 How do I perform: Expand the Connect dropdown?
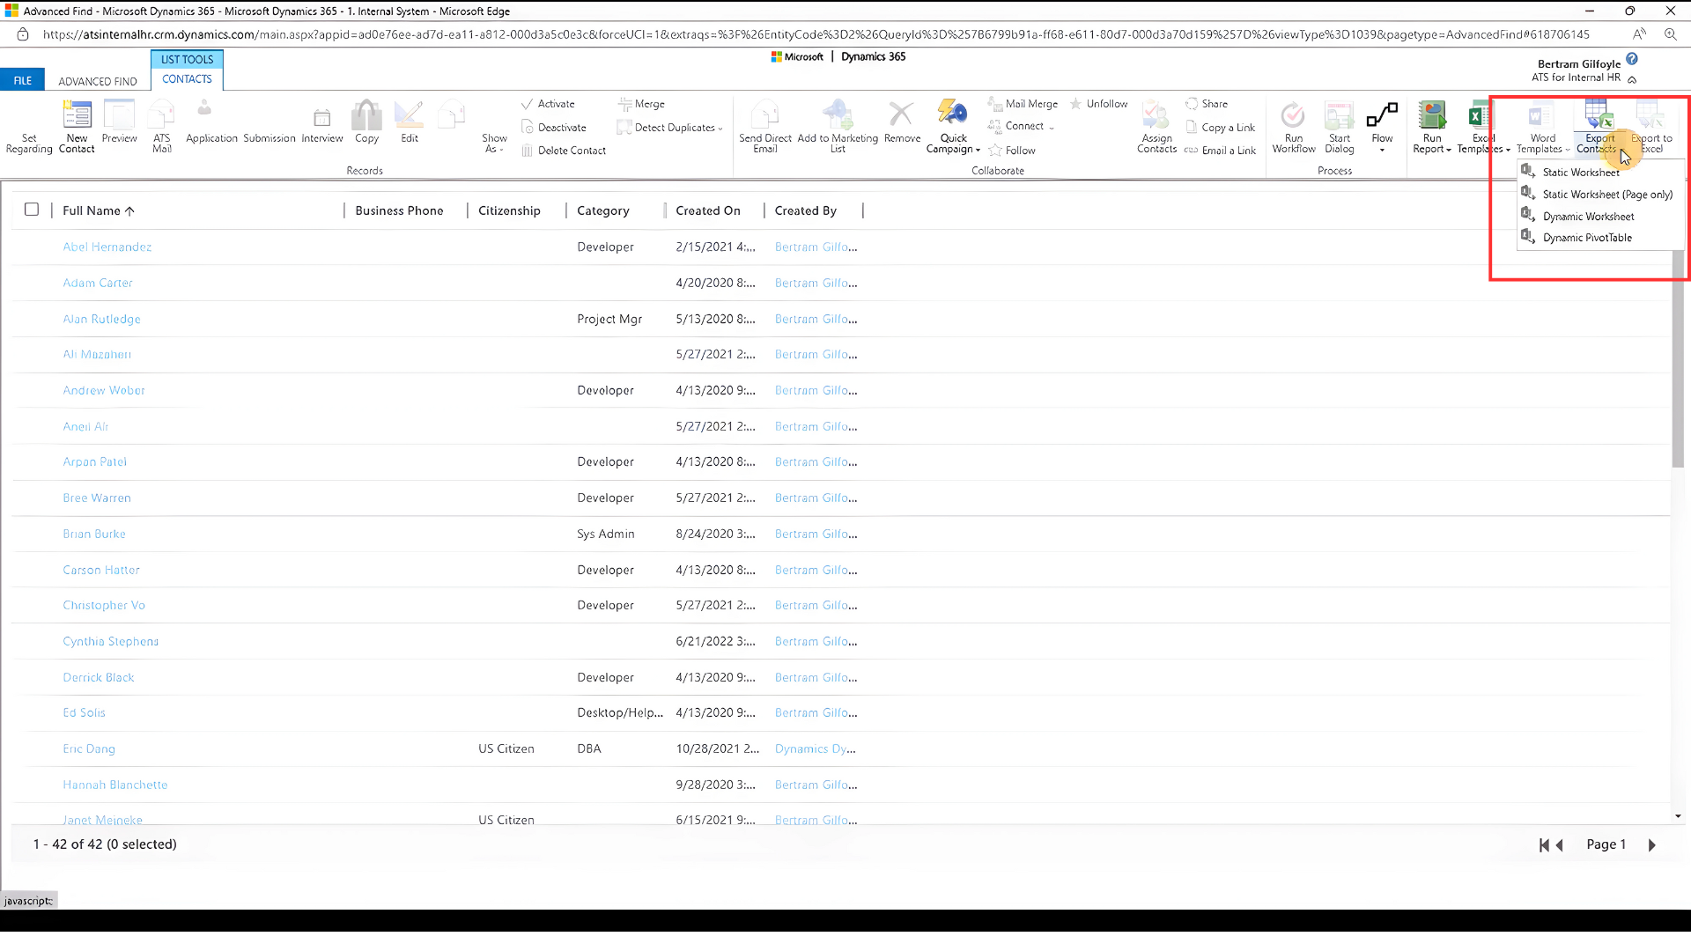click(x=1021, y=127)
